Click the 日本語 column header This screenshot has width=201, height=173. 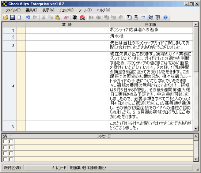tap(151, 25)
